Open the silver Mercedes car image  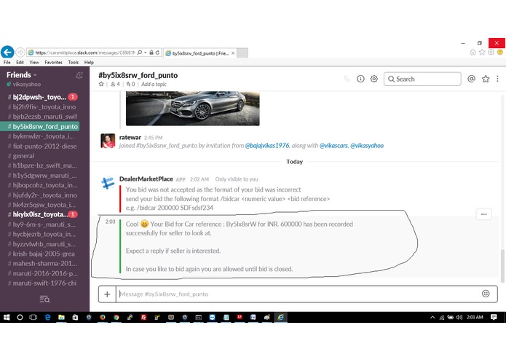(193, 108)
